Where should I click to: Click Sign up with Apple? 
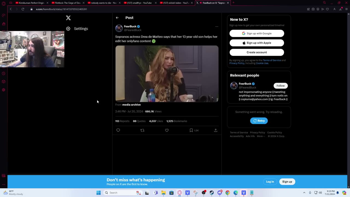pyautogui.click(x=257, y=43)
